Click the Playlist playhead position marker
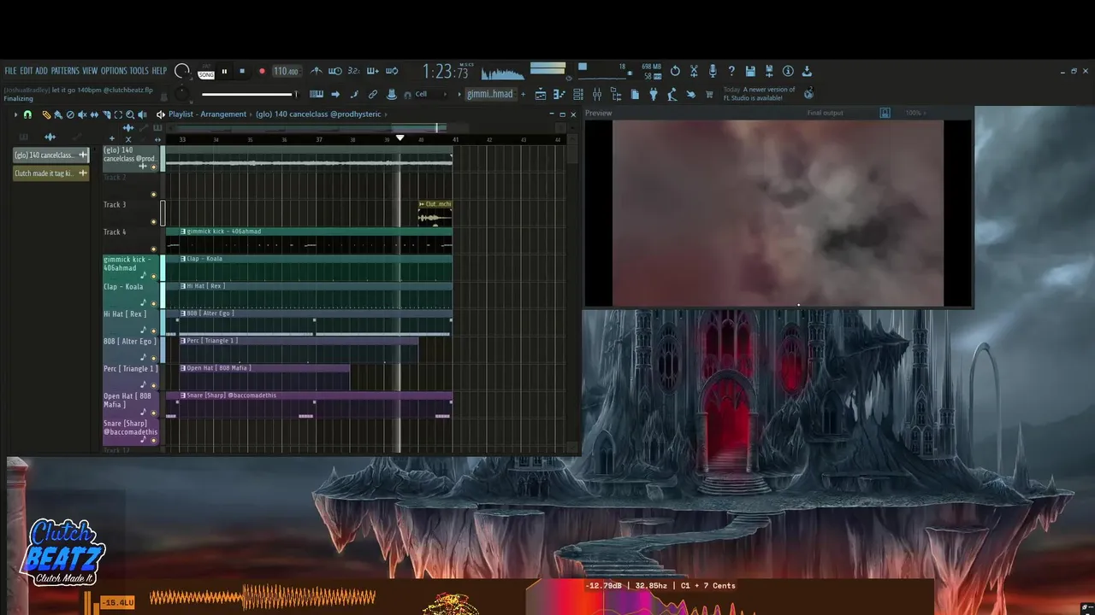This screenshot has height=615, width=1095. point(400,138)
